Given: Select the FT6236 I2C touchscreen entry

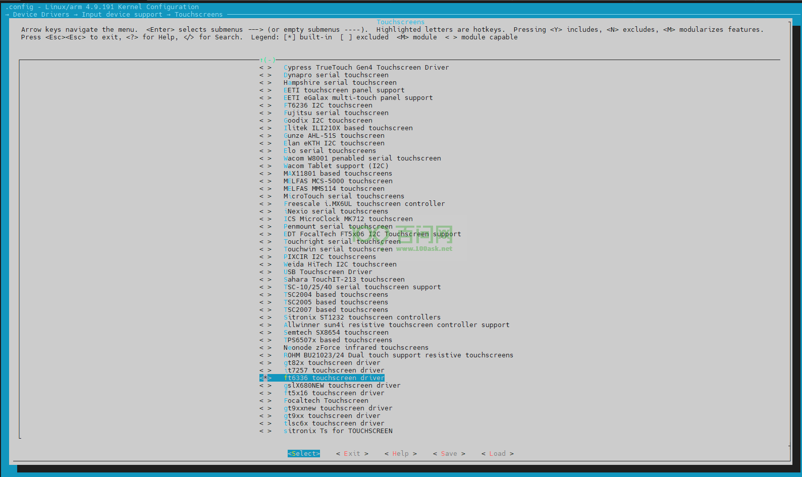Looking at the screenshot, I should click(x=328, y=105).
